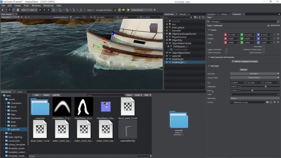
Task: Clear the Texture field with the X icon
Action: [278, 102]
